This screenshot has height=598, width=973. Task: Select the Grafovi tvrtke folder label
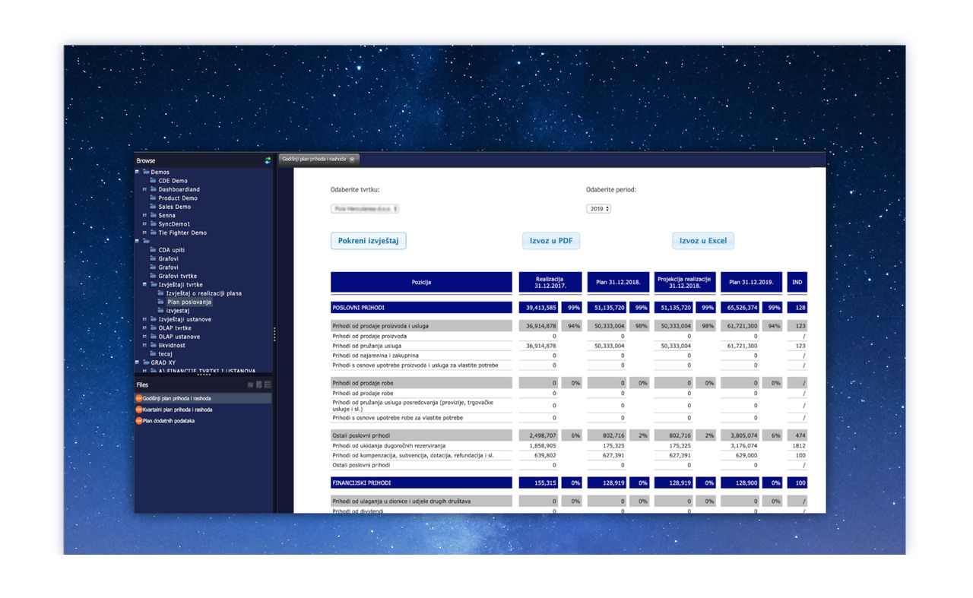point(177,276)
